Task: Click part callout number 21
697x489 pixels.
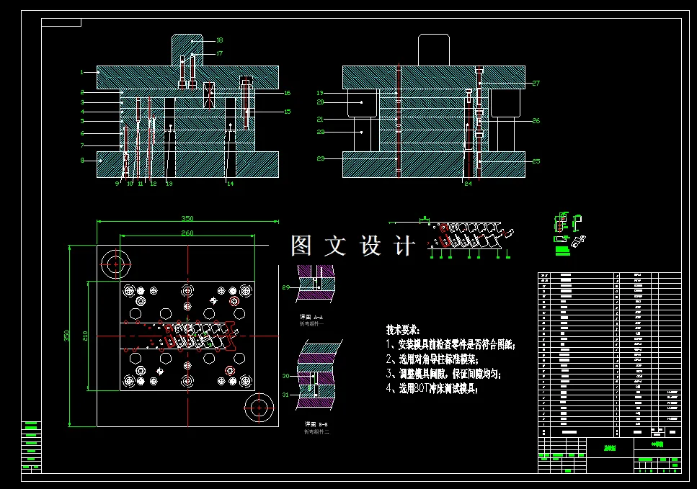Action: 320,120
